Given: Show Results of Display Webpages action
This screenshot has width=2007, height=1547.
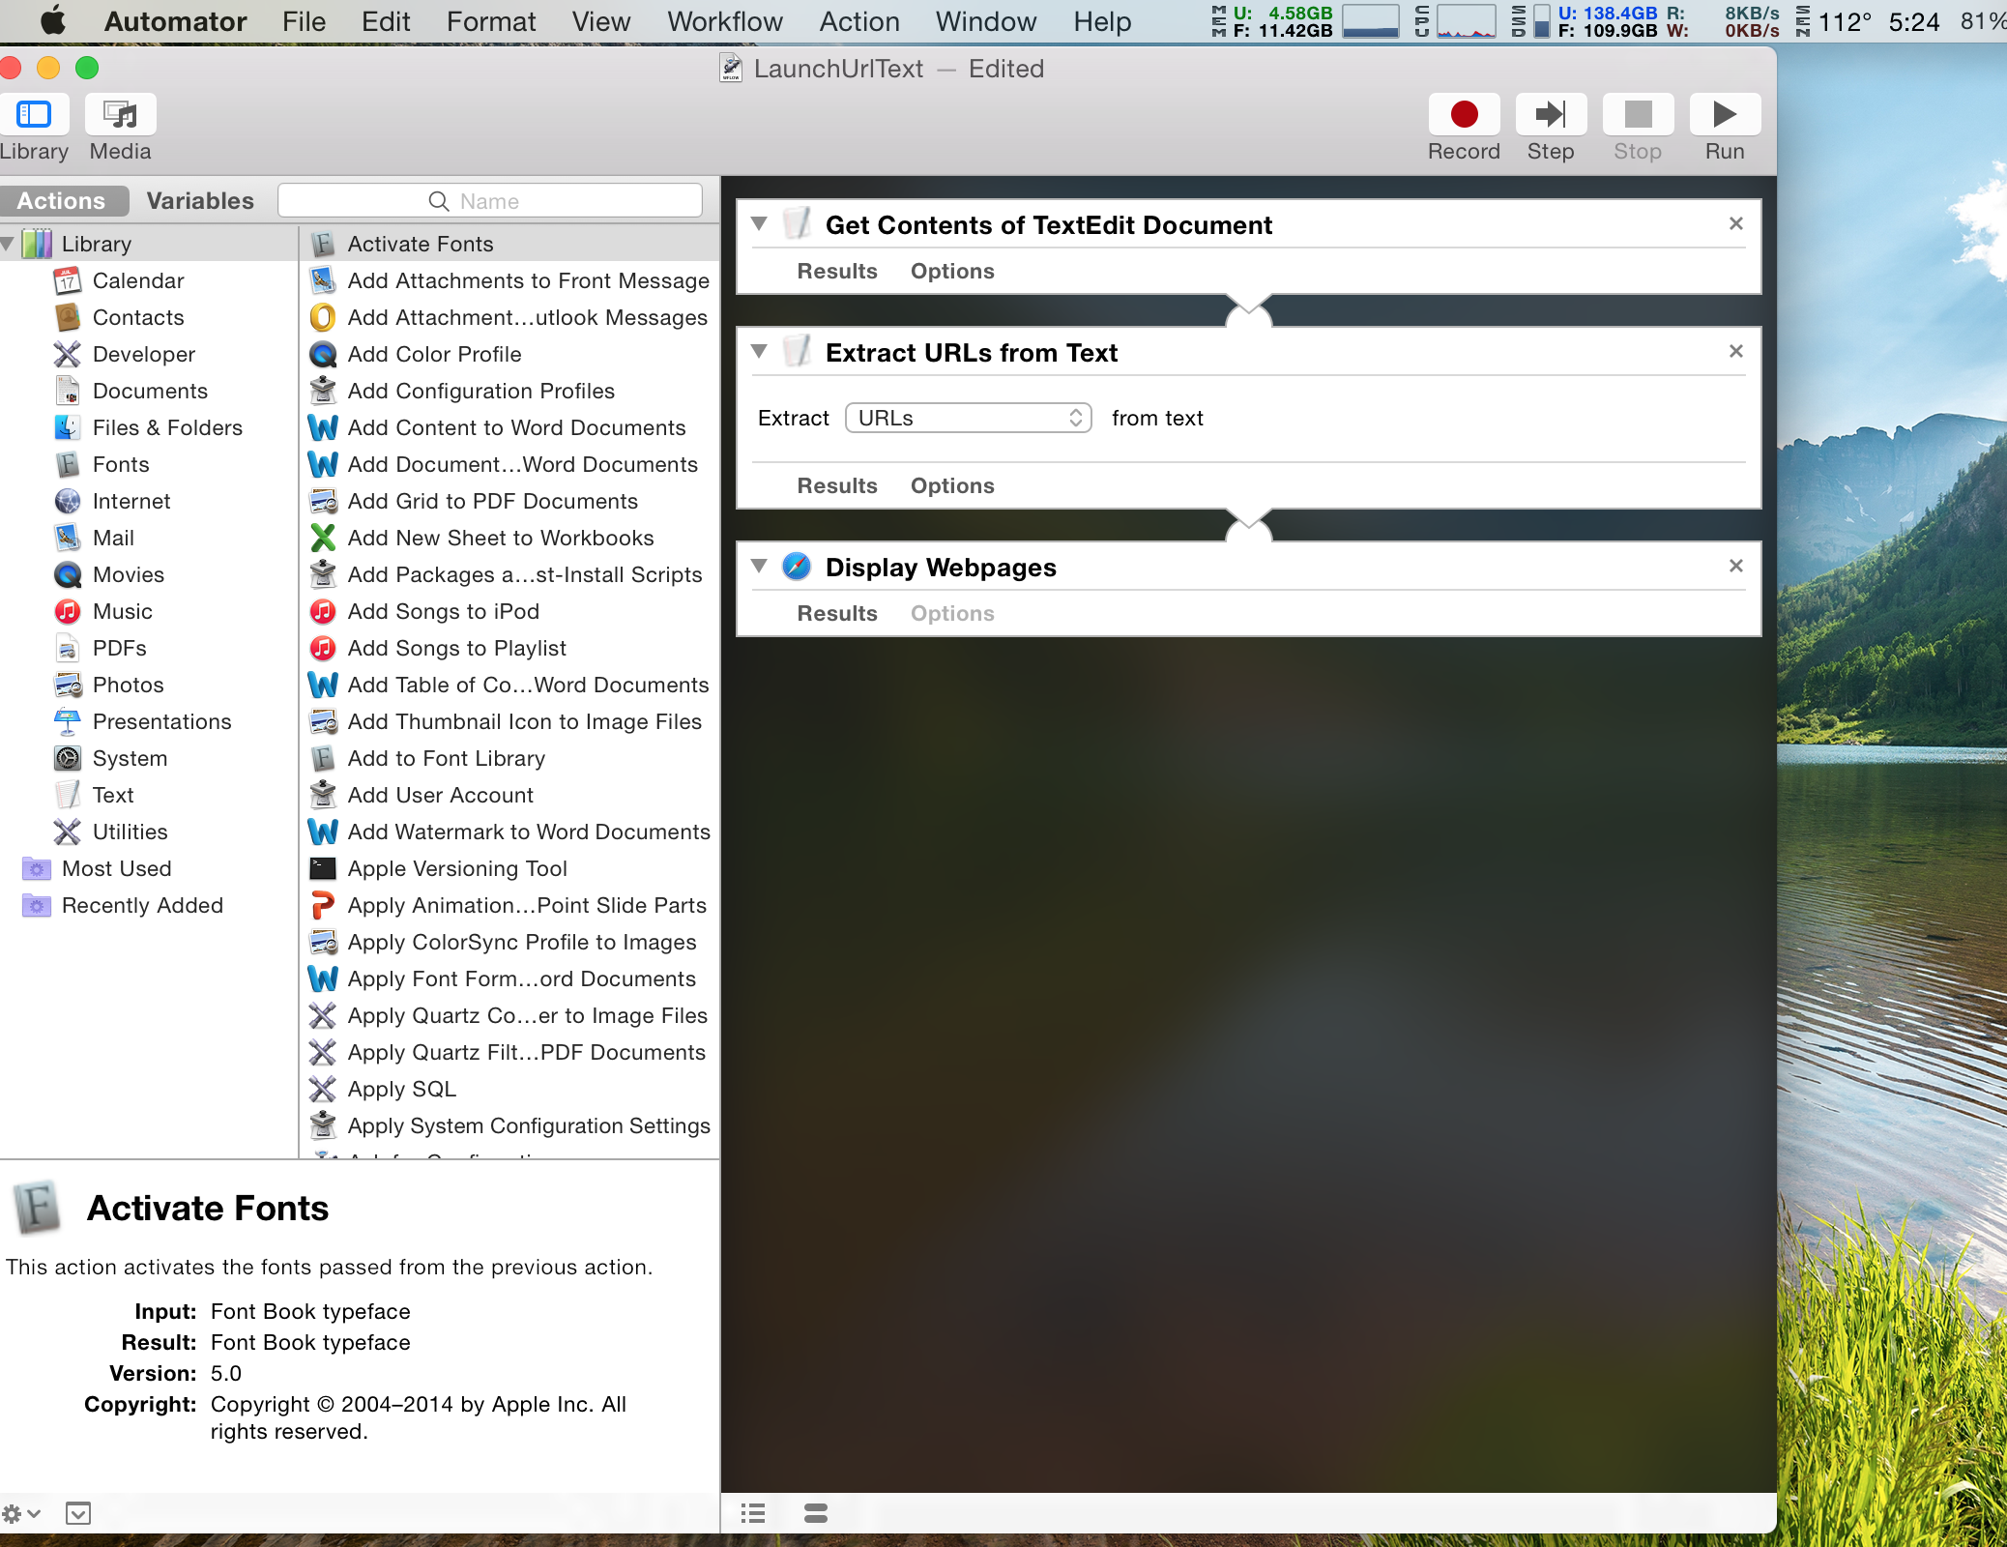Looking at the screenshot, I should 837,613.
